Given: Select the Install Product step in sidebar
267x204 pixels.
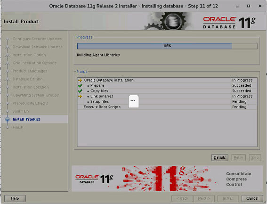Looking at the screenshot, I should tap(26, 119).
